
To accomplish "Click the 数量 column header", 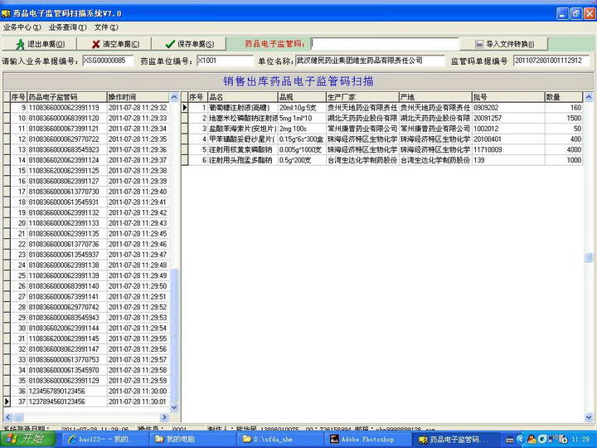I will [x=564, y=97].
